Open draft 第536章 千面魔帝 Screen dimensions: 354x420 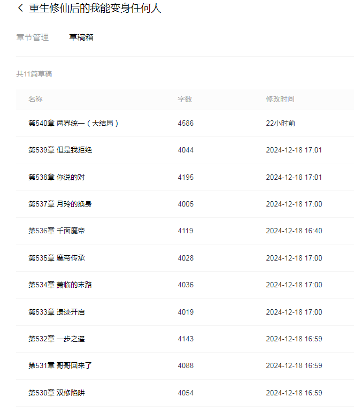[57, 231]
